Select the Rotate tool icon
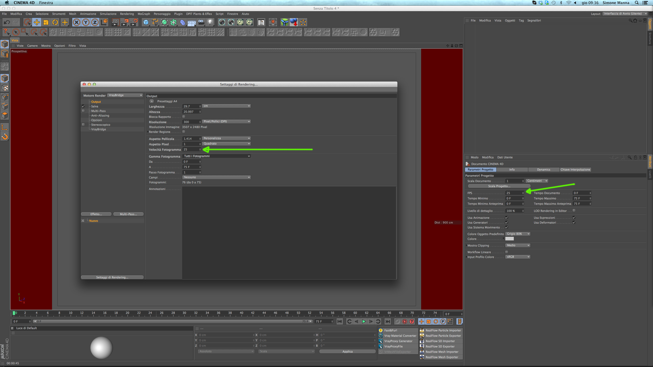The image size is (653, 367). pyautogui.click(x=55, y=22)
